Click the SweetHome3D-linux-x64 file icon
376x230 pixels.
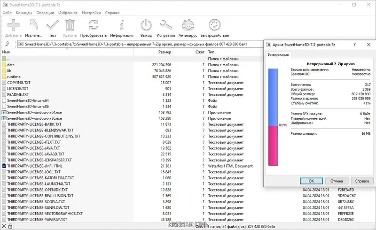[x=4, y=100]
